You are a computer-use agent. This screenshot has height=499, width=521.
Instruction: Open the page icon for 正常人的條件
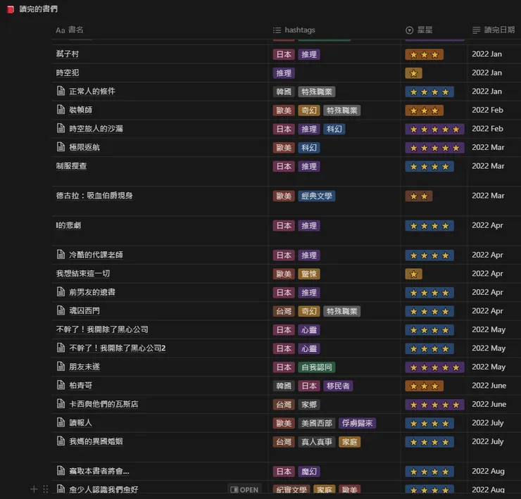pyautogui.click(x=61, y=91)
